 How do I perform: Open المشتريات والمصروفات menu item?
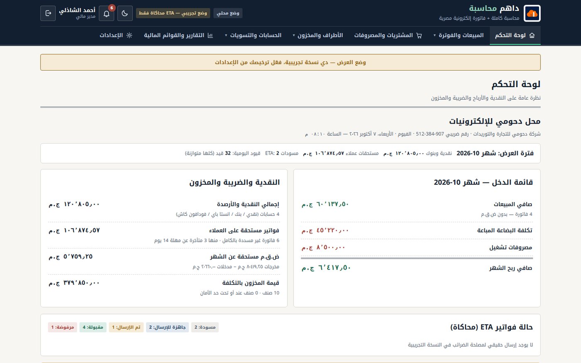pos(388,35)
